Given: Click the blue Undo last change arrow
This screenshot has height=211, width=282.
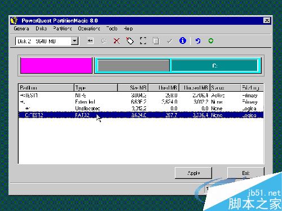Looking at the screenshot, I should point(197,41).
